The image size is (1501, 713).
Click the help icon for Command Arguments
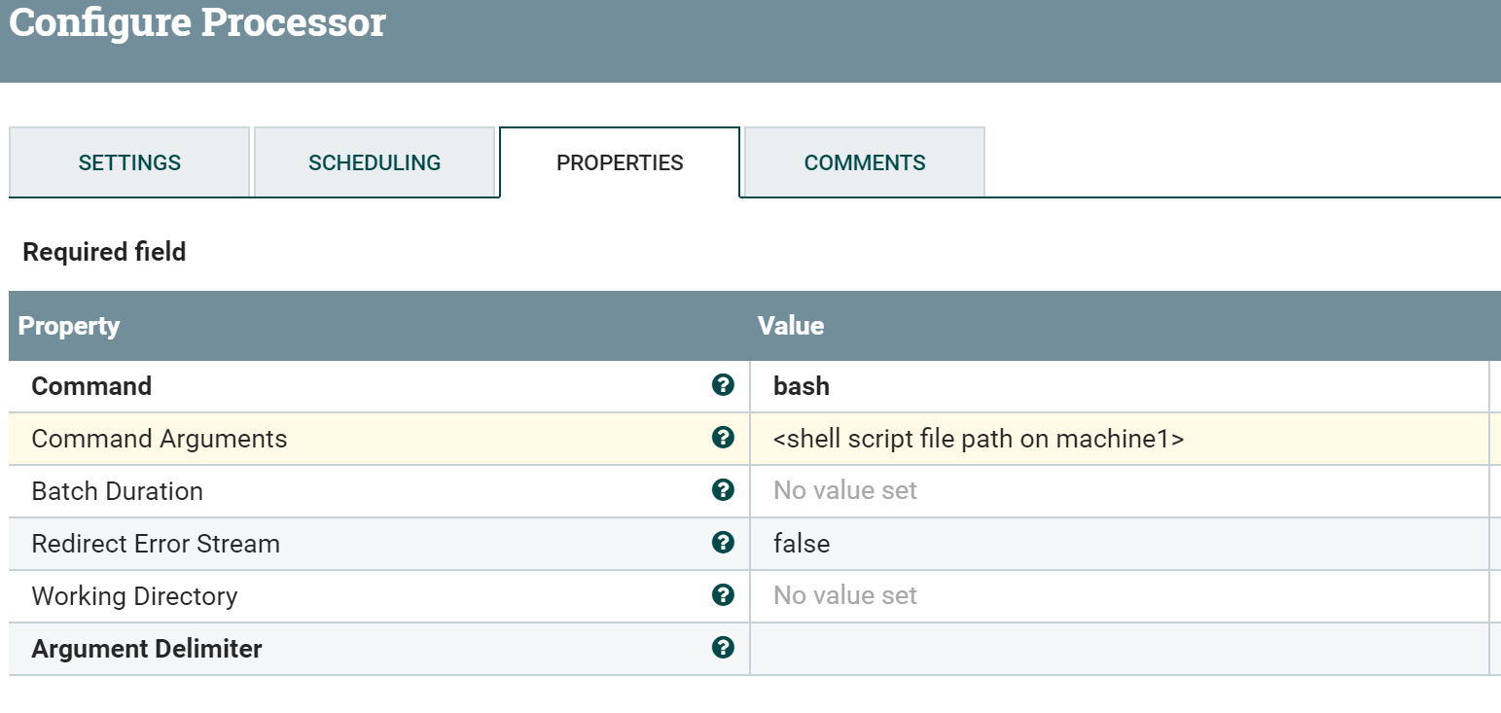723,438
